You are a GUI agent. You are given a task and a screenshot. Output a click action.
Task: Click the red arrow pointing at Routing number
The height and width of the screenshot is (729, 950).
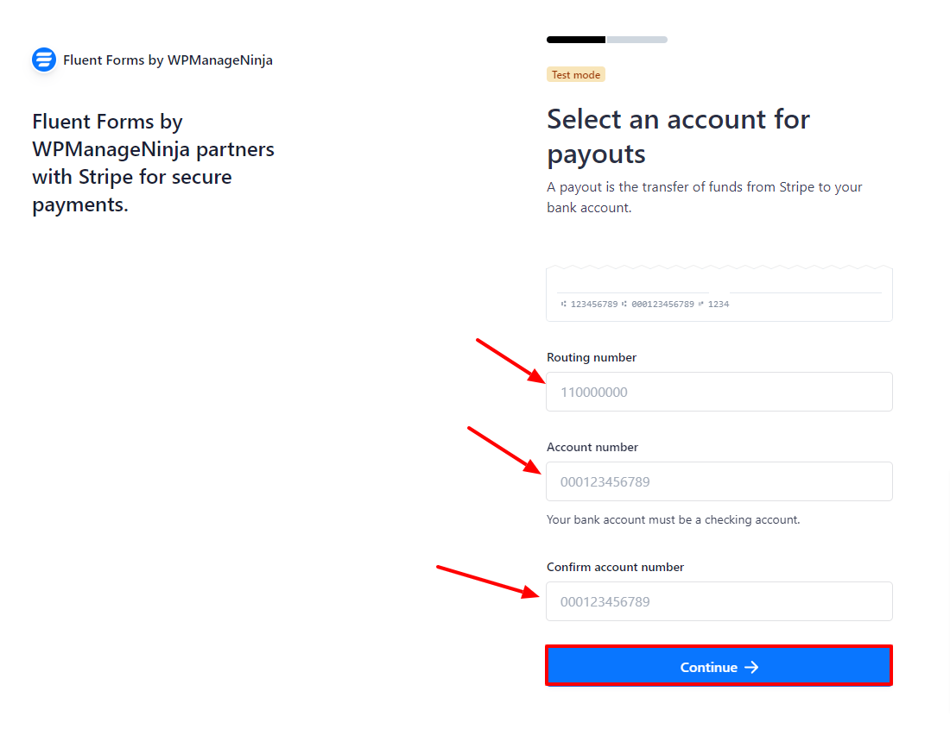[x=510, y=361]
